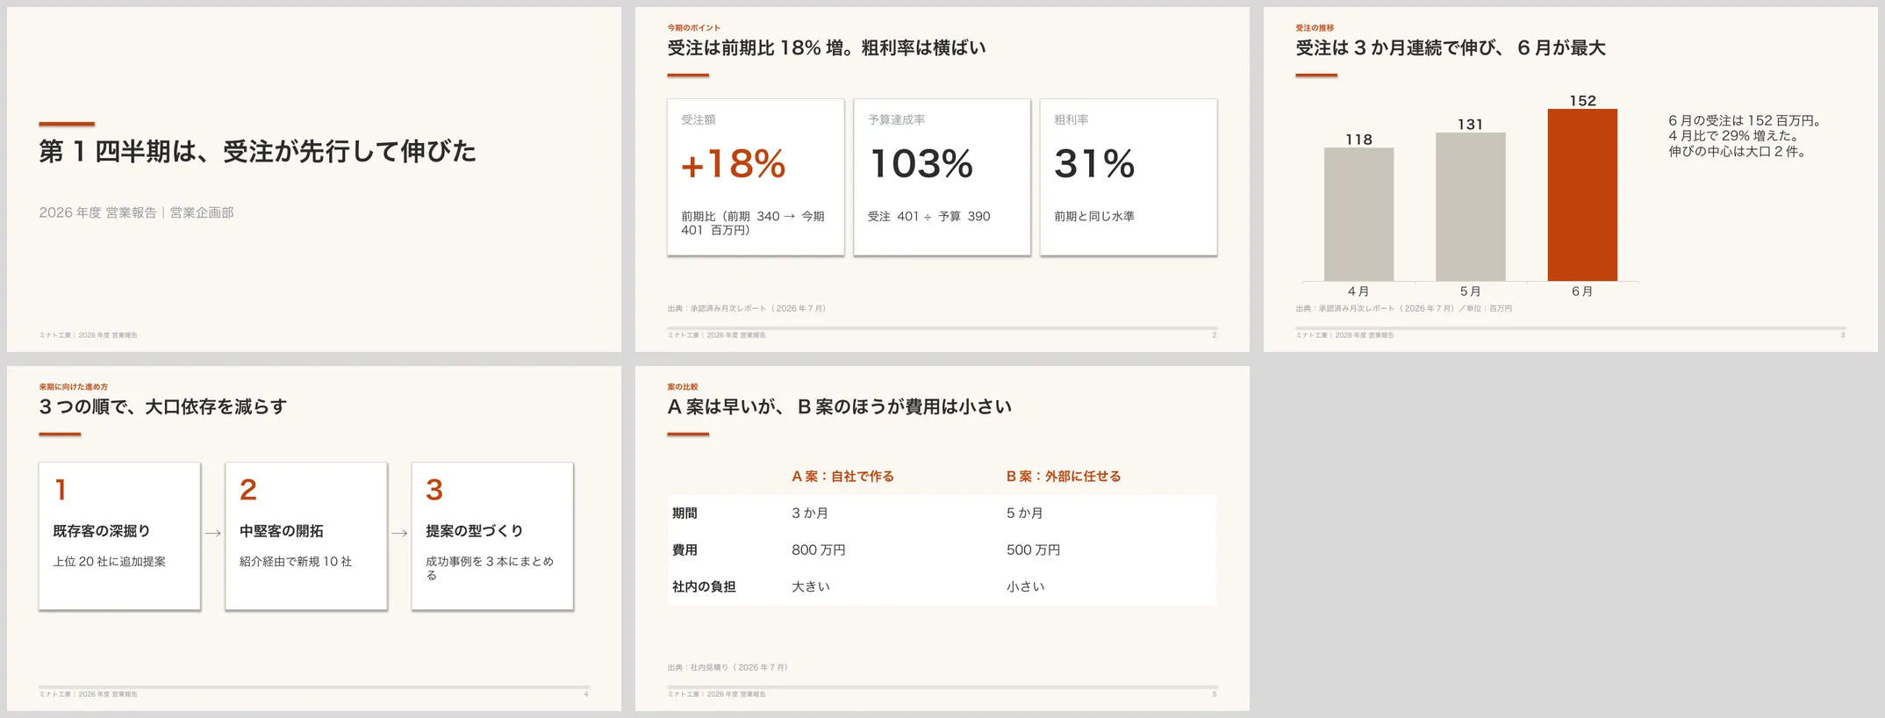
Task: Click the column header 'A案：自社で作る'
Action: [x=842, y=477]
